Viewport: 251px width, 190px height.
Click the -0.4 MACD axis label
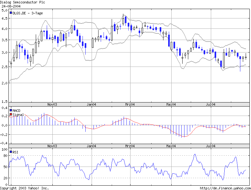coord(4,143)
